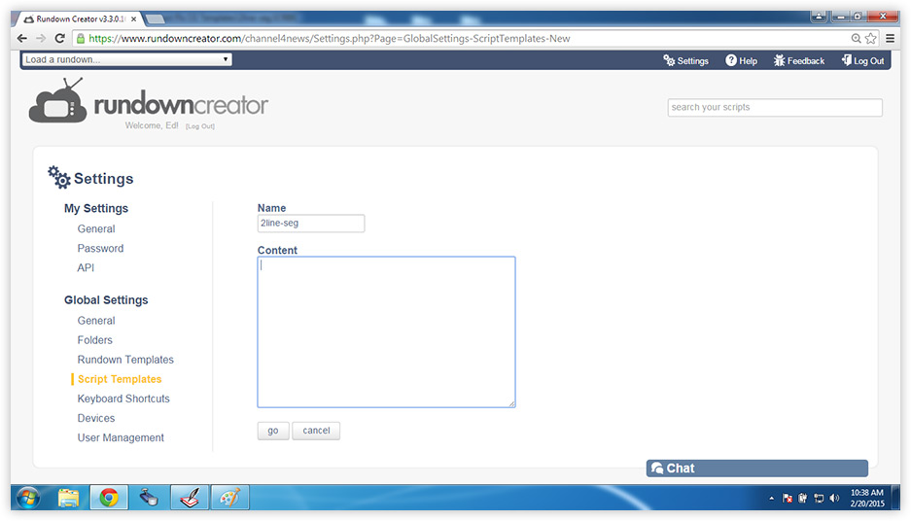Click the cancel button
911x521 pixels.
click(x=316, y=431)
